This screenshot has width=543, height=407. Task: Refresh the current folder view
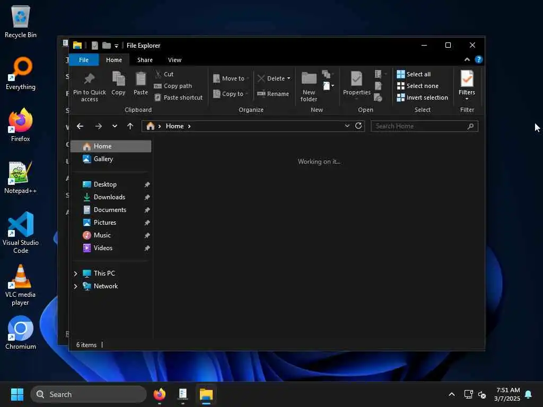pos(358,126)
